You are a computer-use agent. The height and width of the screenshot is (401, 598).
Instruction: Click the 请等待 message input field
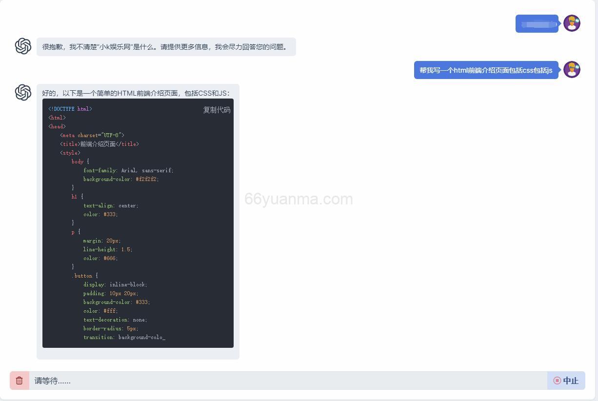288,381
